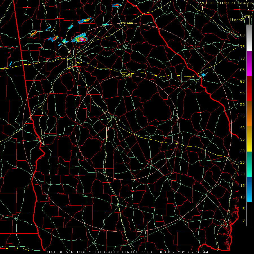Pick the purple-magenta band of the VIL legend
This screenshot has width=254, height=254.
click(x=249, y=63)
